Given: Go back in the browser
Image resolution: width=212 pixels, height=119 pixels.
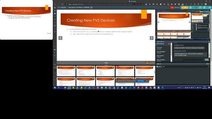Looking at the screenshot, I should click(55, 4).
